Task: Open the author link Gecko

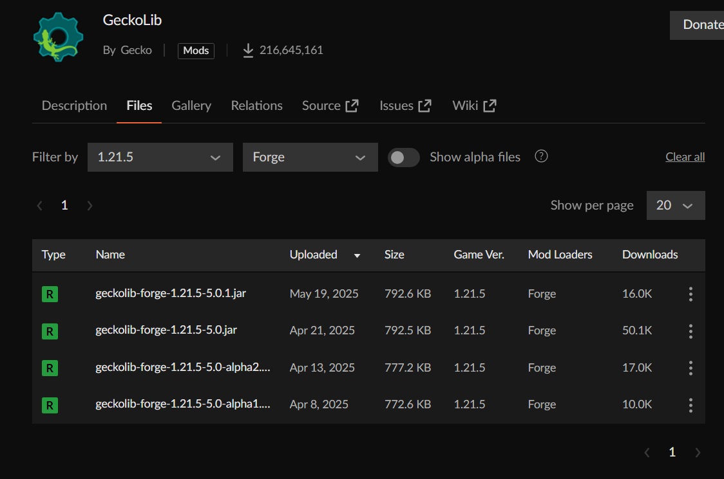Action: pos(136,50)
